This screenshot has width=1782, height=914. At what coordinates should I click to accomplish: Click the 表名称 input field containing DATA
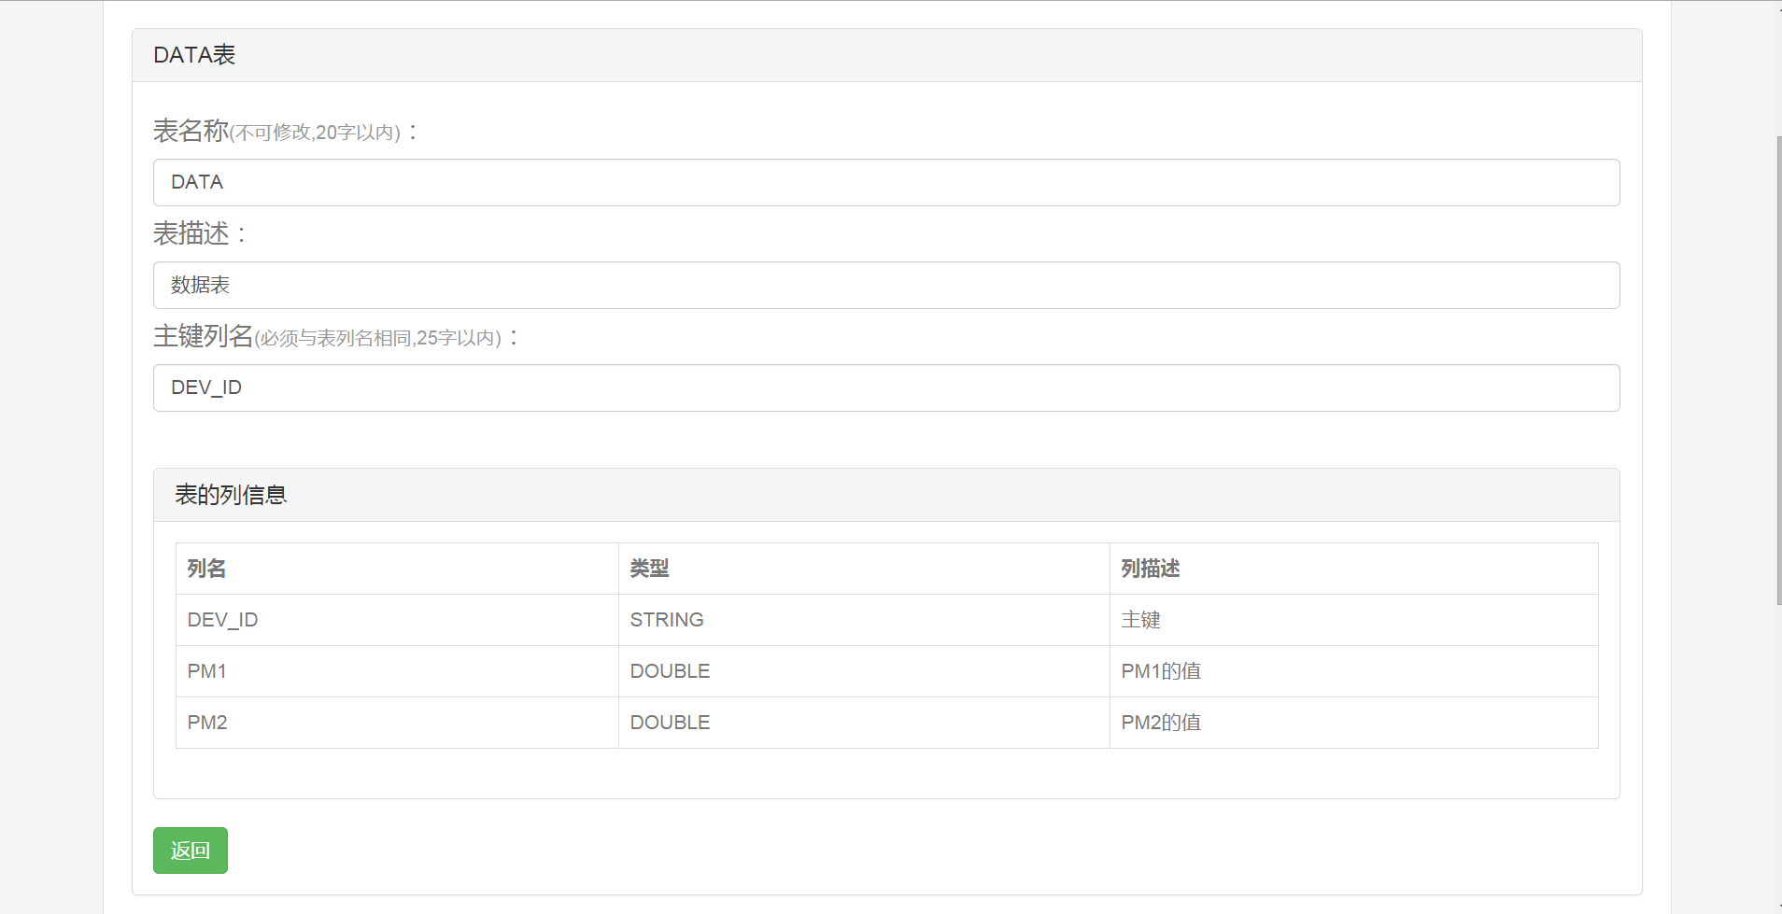point(885,182)
